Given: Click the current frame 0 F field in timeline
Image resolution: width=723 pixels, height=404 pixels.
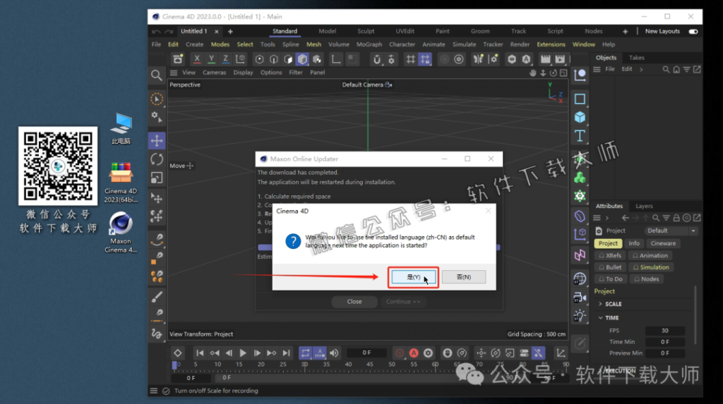Looking at the screenshot, I should (x=366, y=353).
